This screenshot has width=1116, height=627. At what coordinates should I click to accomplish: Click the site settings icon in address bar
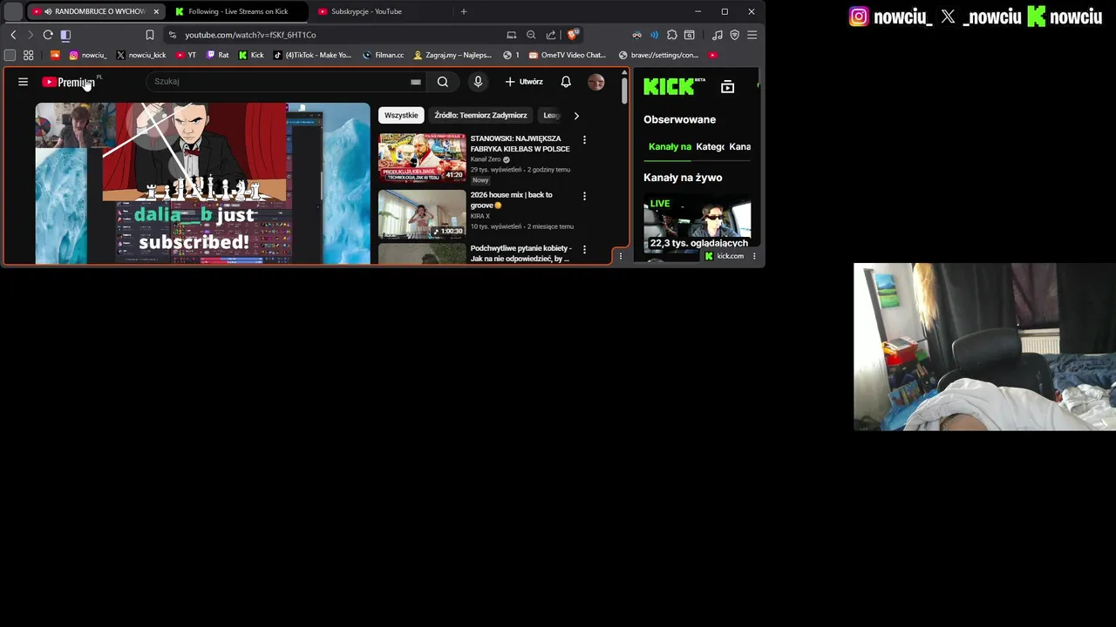[172, 35]
